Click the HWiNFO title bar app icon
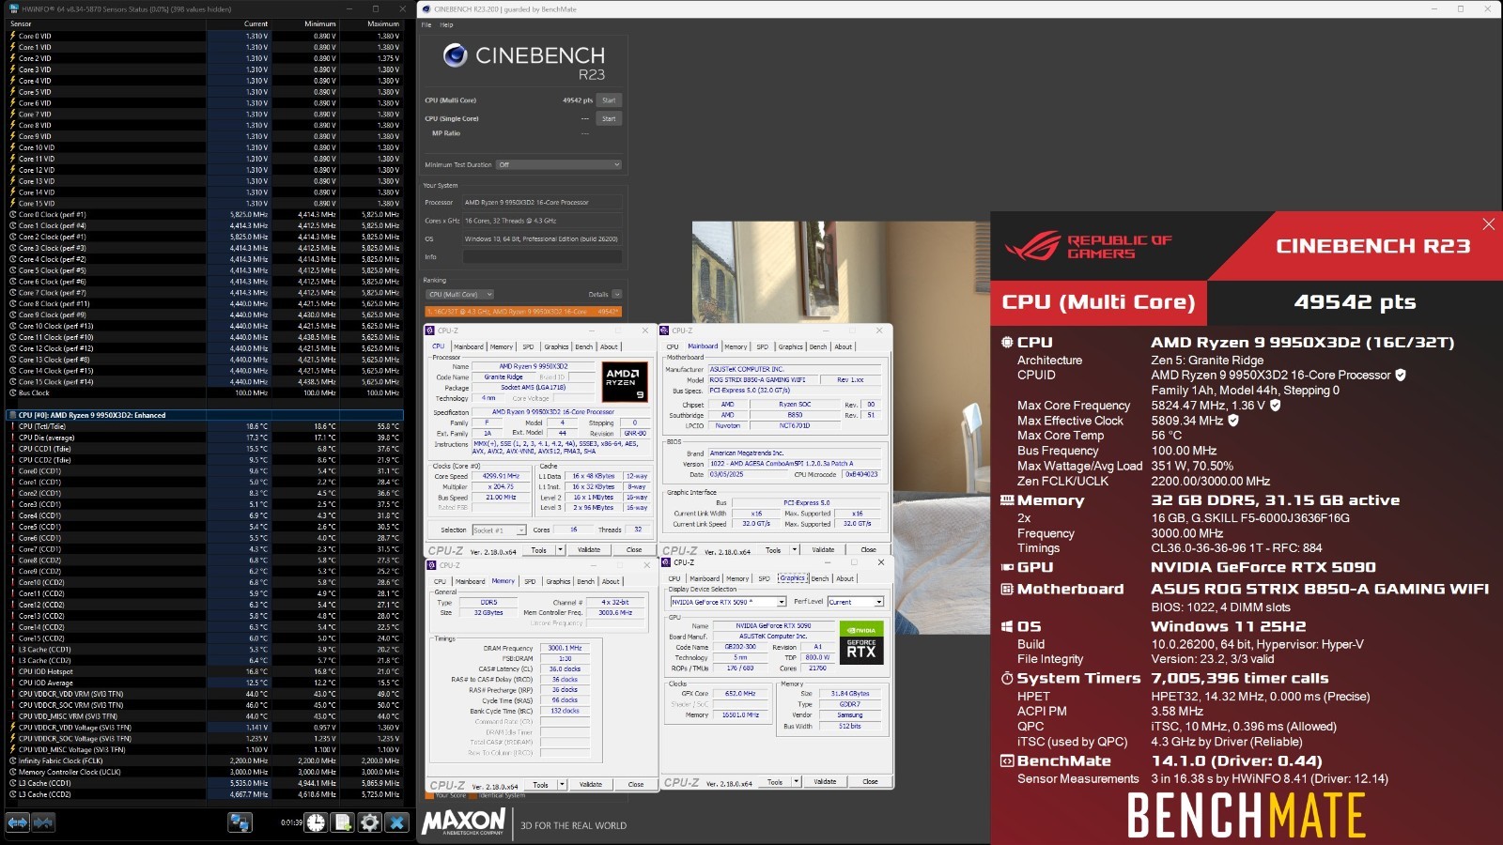Viewport: 1503px width, 845px height. click(x=13, y=8)
